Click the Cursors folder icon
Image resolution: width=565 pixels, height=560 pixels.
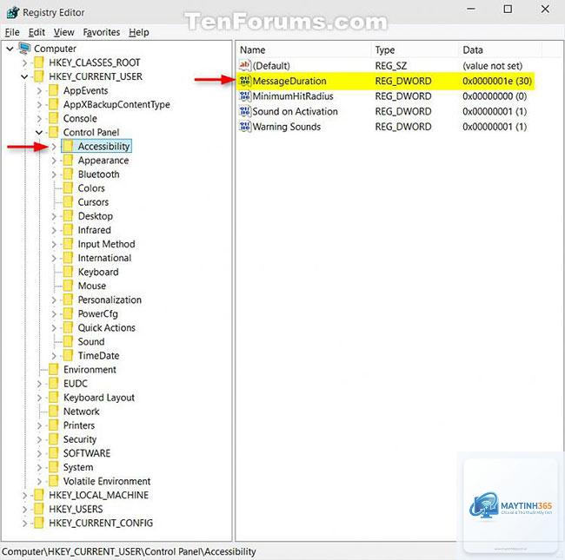[68, 202]
